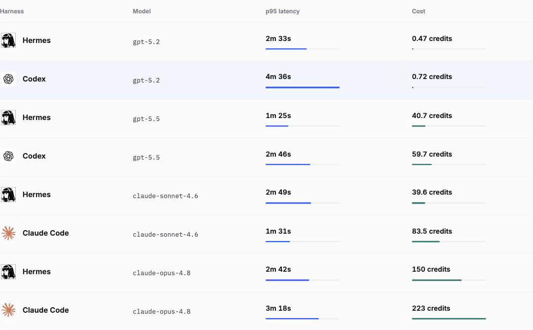Click the 2m 33s latency value
Screen dimensions: 533x330
278,39
